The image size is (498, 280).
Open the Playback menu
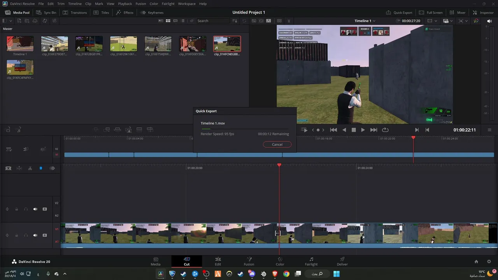tap(125, 3)
